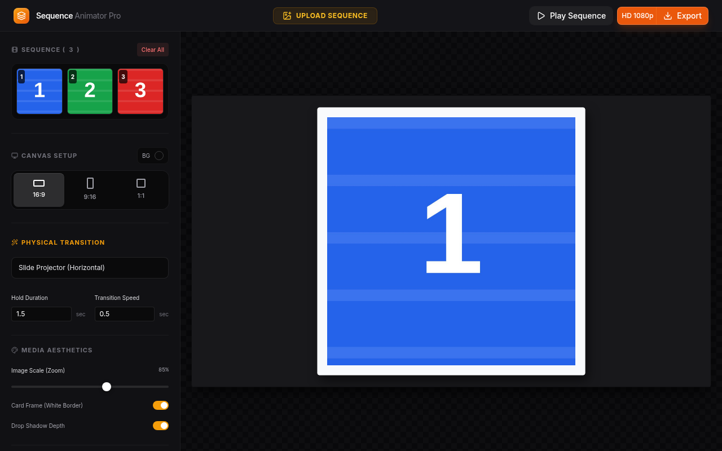Choose the 9:16 portrait canvas ratio

[x=90, y=190]
